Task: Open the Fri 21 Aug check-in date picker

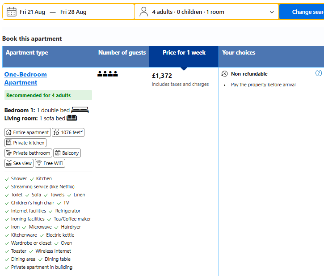Action: [32, 12]
